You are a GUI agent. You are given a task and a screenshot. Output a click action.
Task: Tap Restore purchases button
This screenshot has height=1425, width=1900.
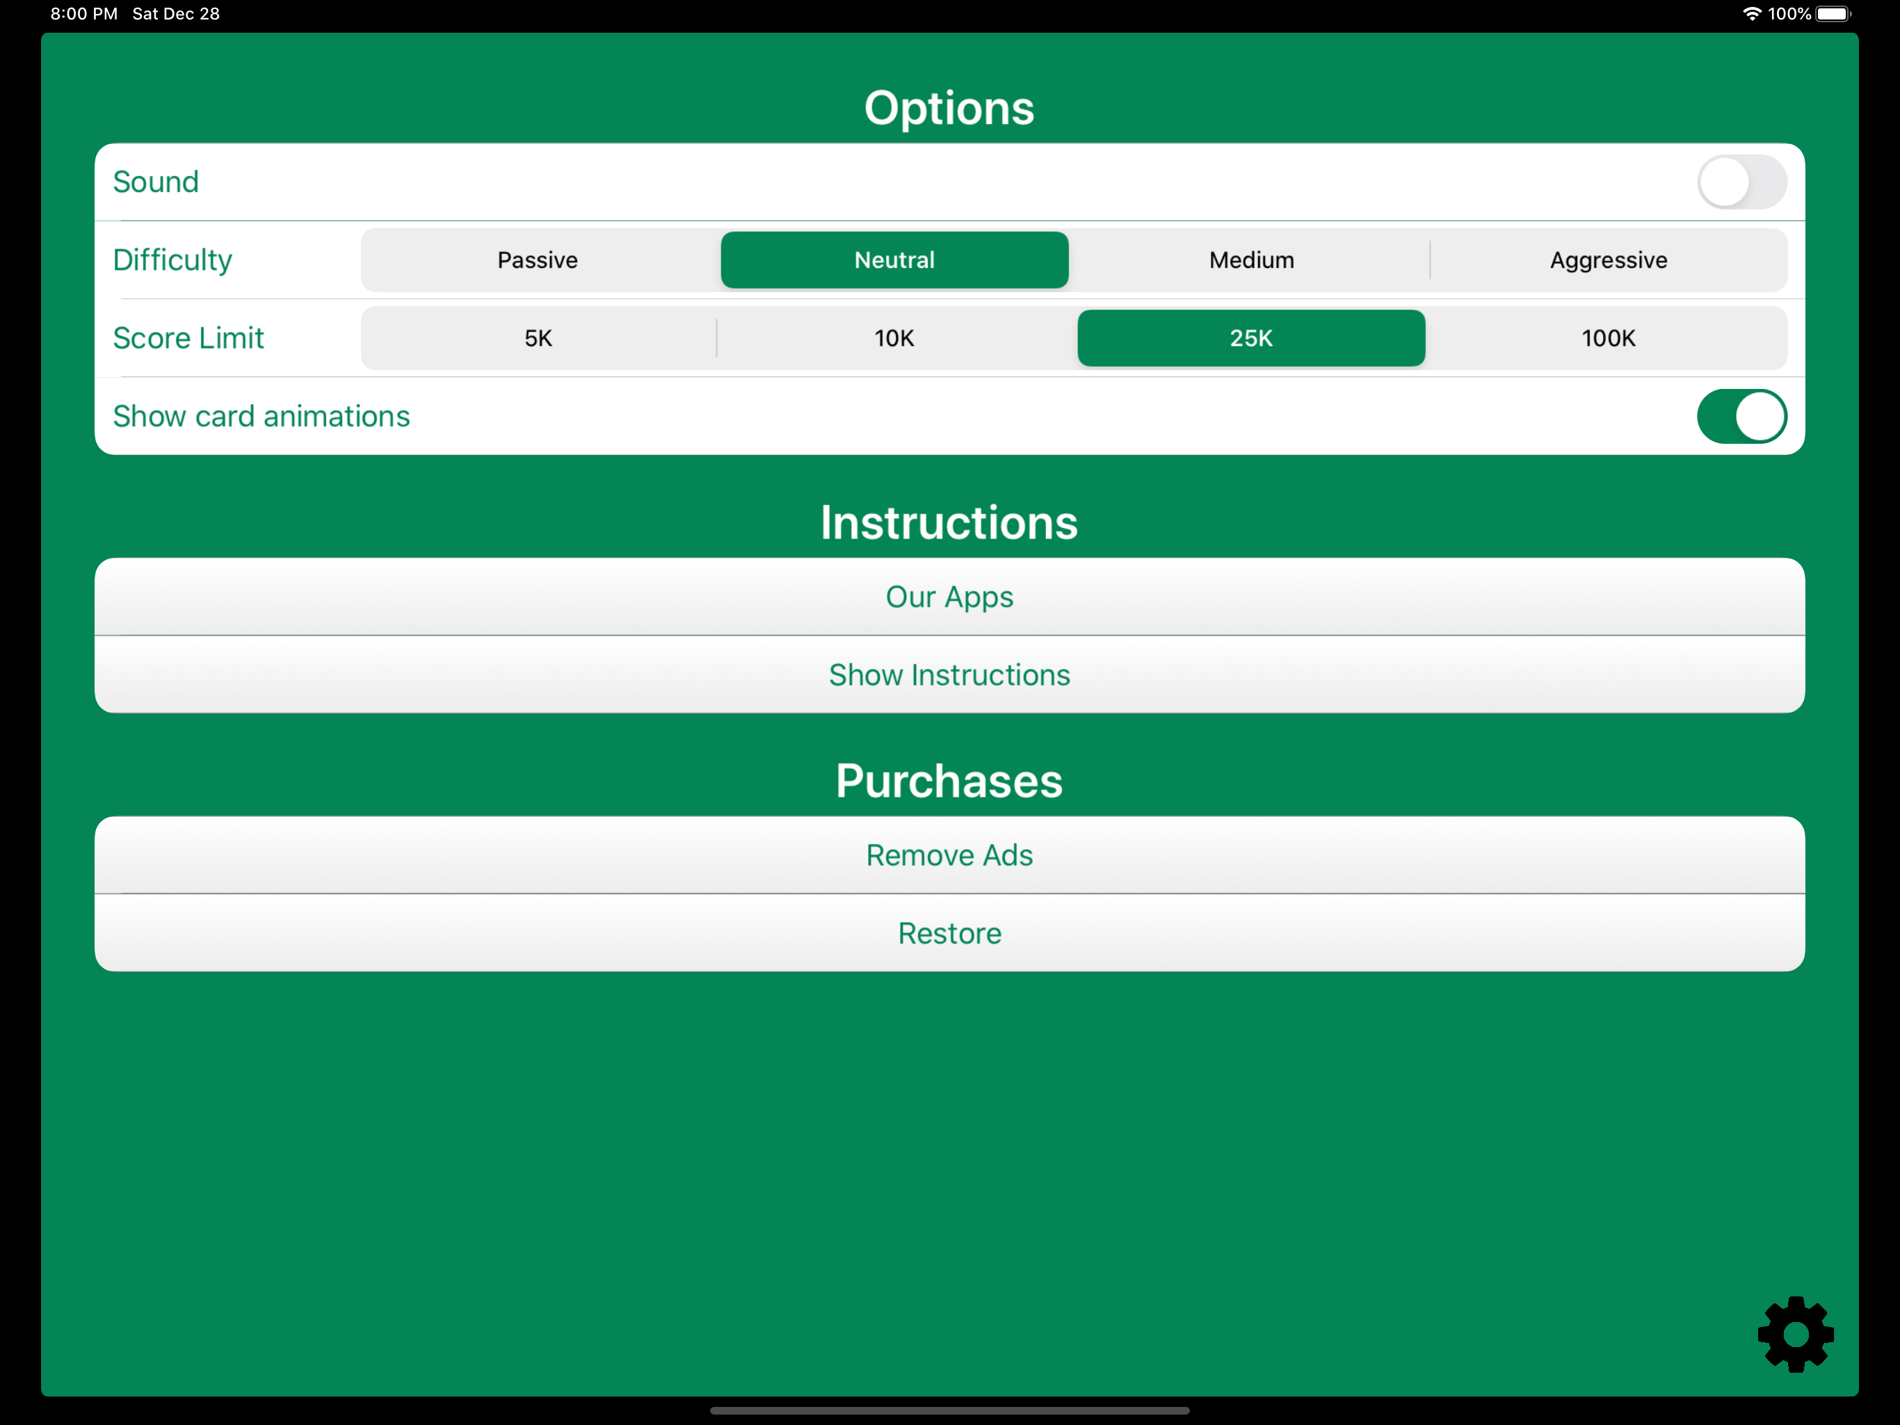click(x=949, y=932)
